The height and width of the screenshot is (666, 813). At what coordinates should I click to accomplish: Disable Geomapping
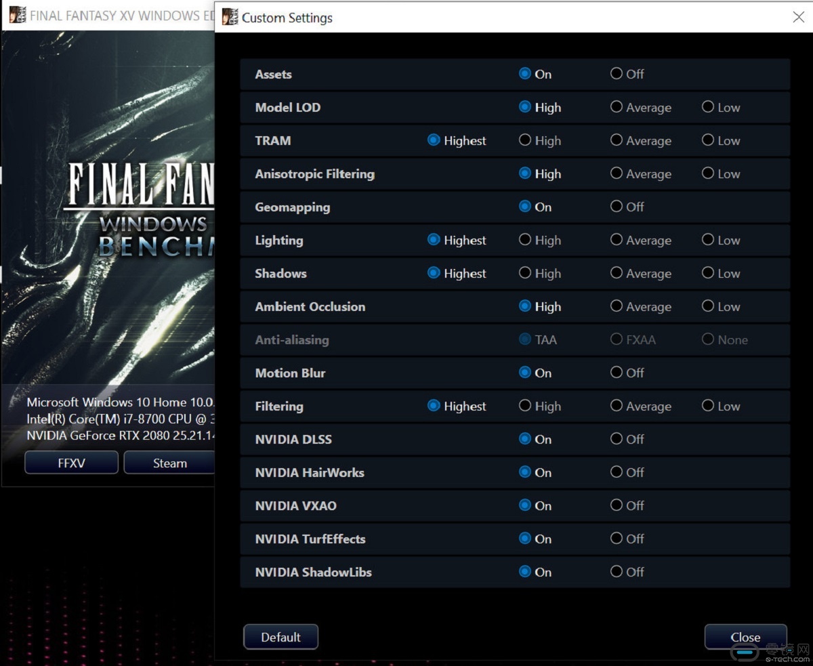pos(617,207)
